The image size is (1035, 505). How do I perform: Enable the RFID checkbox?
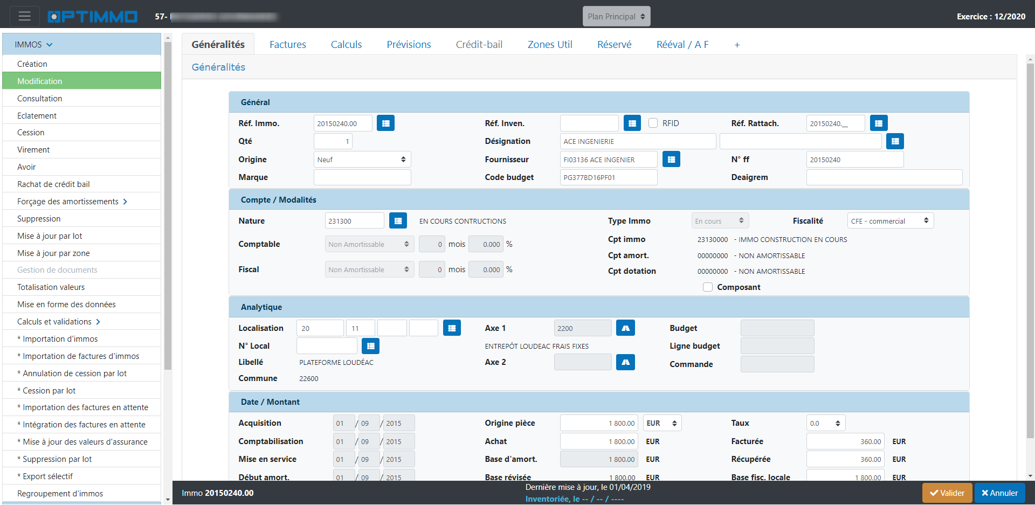[x=653, y=123]
